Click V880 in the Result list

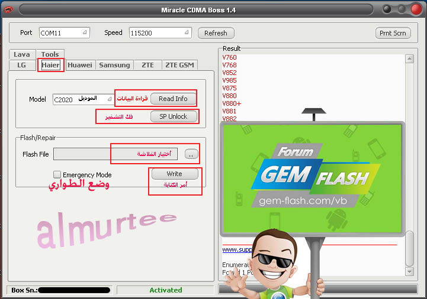pos(229,96)
